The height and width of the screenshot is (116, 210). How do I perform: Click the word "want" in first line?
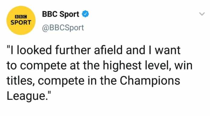click(167, 50)
